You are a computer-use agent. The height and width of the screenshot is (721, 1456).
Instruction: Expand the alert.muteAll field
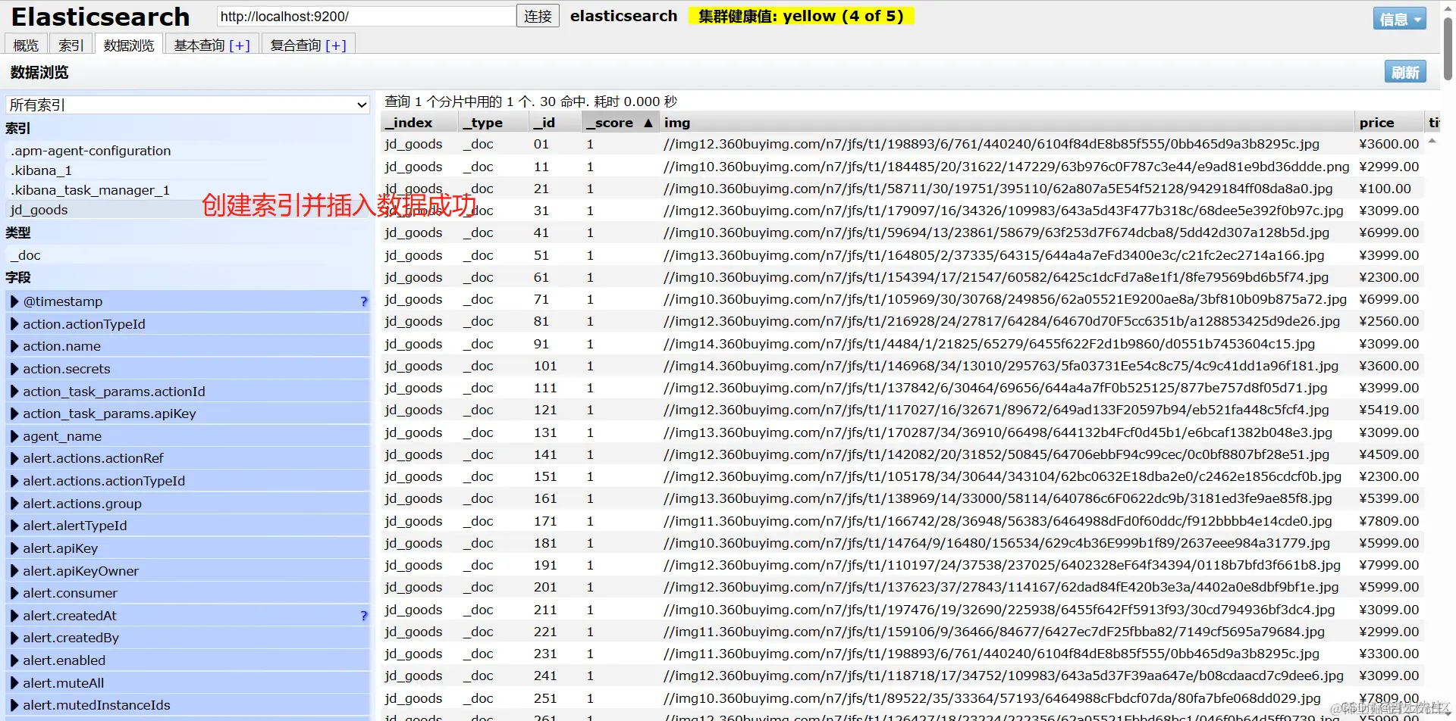click(14, 683)
